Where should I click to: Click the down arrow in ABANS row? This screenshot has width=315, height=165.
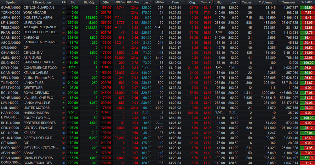(x=64, y=153)
